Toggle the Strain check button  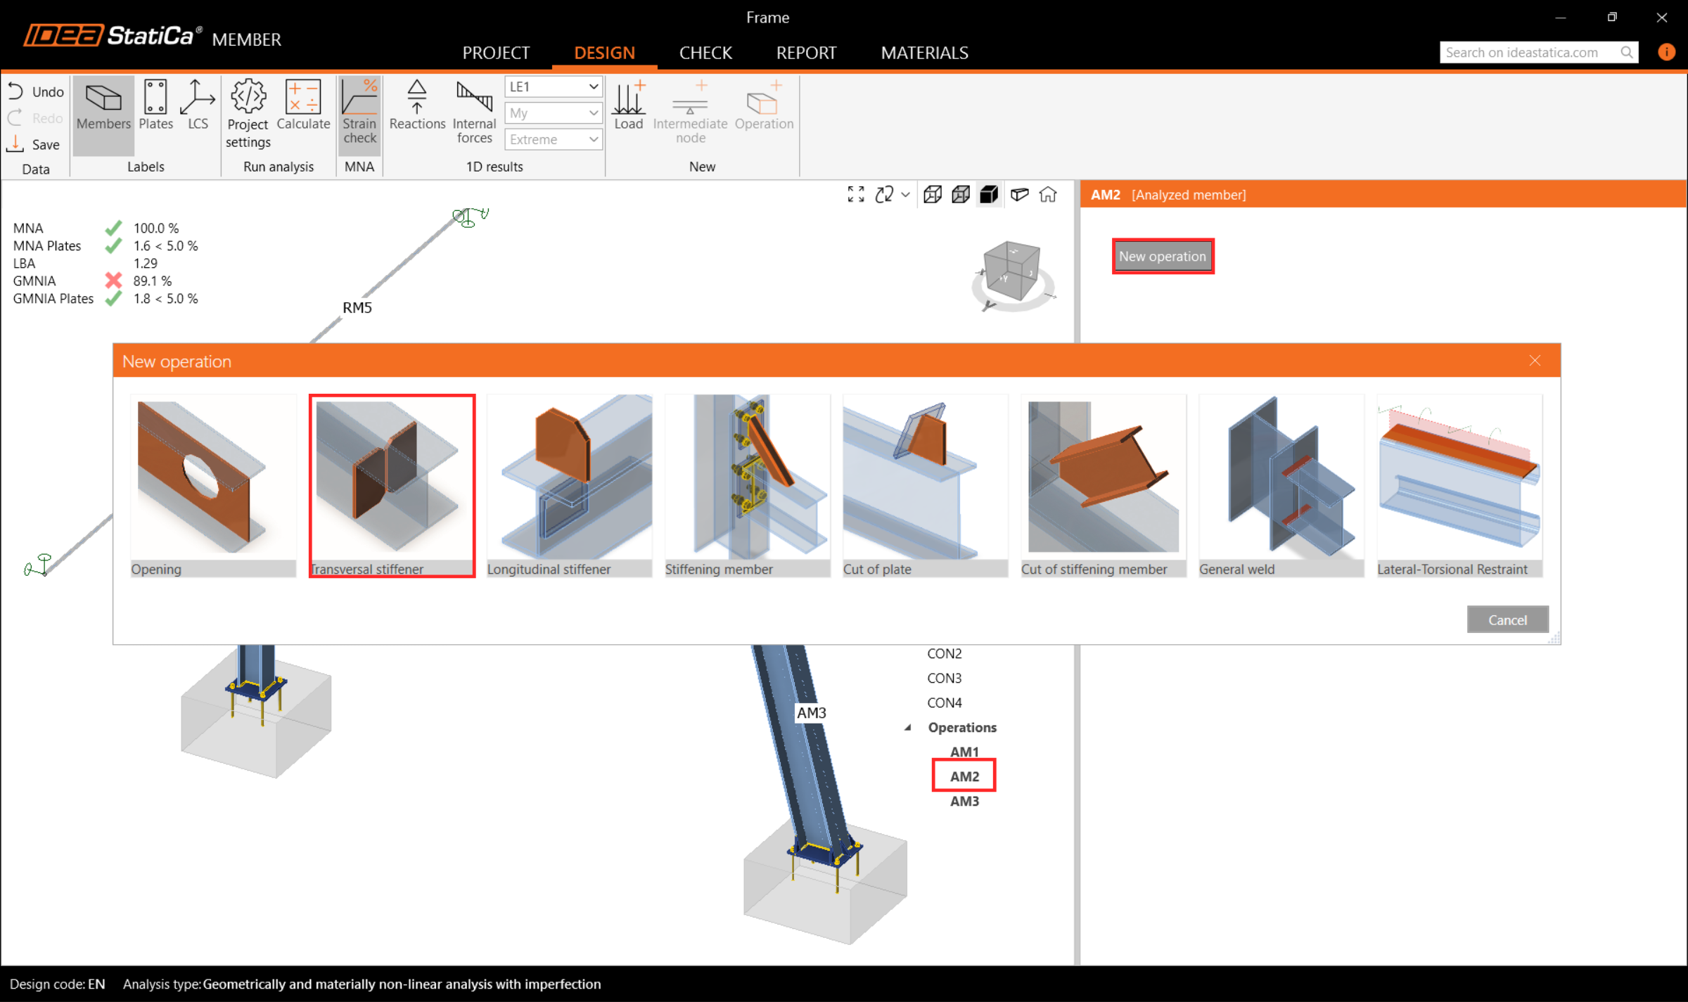click(359, 113)
